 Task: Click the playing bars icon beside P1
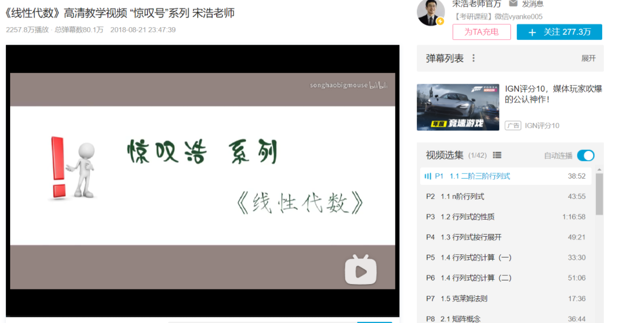(x=428, y=176)
